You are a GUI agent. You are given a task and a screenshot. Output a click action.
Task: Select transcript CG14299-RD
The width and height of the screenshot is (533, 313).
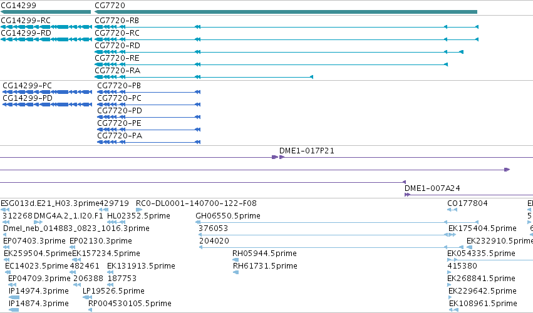coord(26,33)
